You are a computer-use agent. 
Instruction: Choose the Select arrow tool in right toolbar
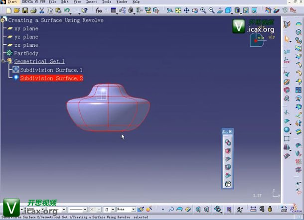pos(287,38)
